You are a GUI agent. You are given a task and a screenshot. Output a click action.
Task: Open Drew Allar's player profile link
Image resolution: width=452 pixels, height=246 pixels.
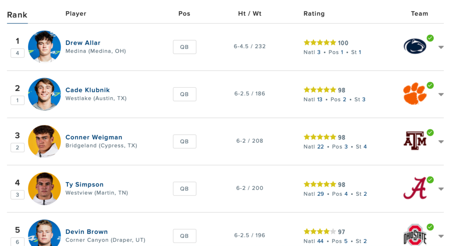83,43
